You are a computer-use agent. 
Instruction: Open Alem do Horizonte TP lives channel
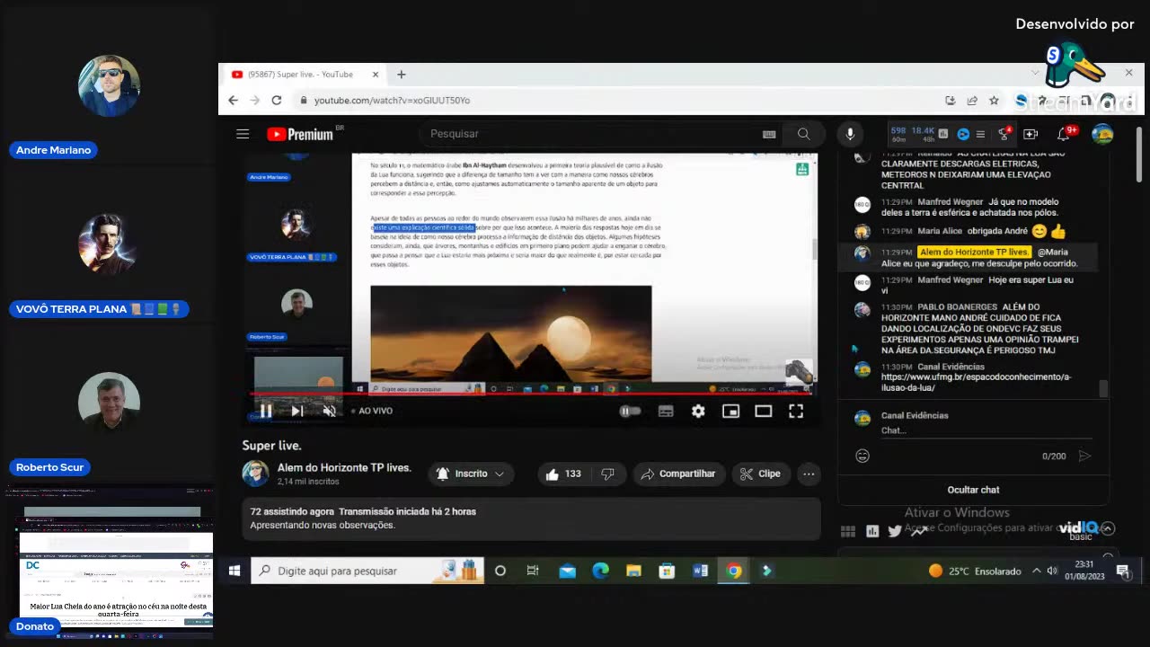coord(344,467)
